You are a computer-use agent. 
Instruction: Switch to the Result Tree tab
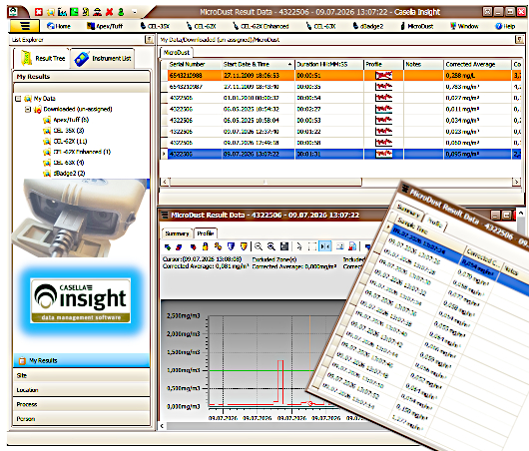point(42,58)
